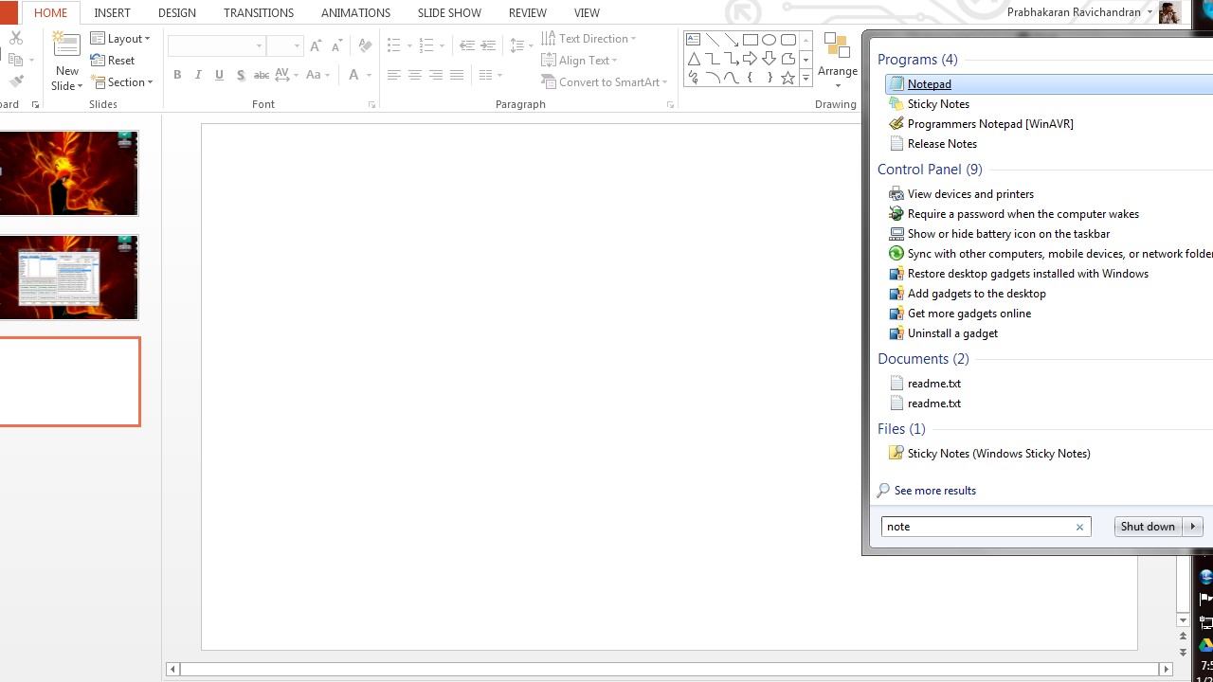Pick the oval shape from the gallery
This screenshot has width=1213, height=682.
click(769, 40)
